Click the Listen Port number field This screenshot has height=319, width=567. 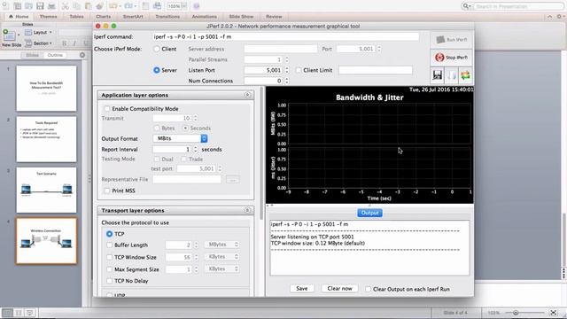[263, 70]
